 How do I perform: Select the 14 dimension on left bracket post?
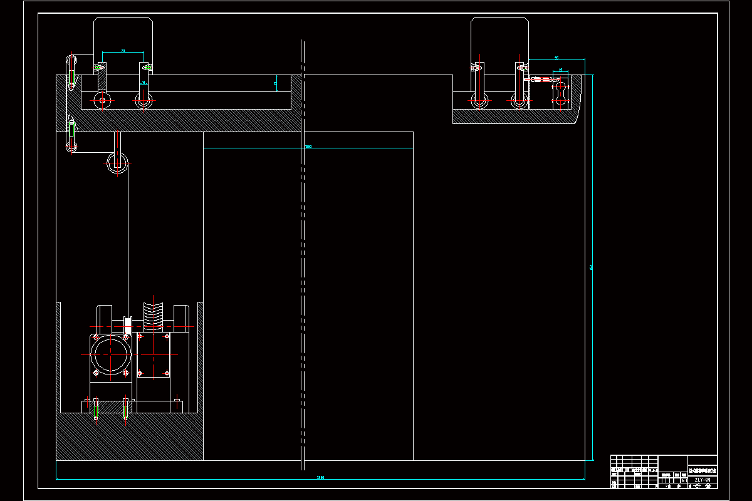(x=144, y=82)
